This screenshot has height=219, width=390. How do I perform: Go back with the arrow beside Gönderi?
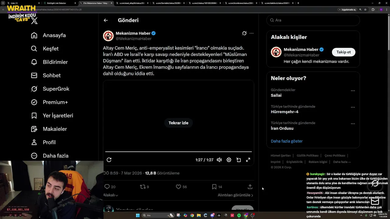[x=106, y=20]
